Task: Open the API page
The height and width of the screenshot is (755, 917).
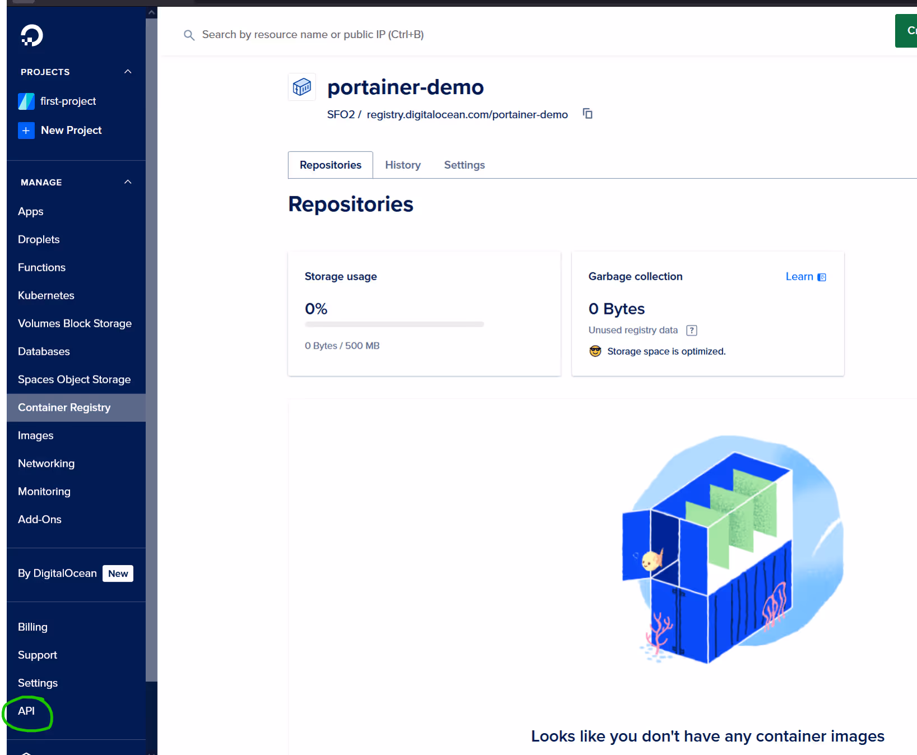Action: click(26, 711)
